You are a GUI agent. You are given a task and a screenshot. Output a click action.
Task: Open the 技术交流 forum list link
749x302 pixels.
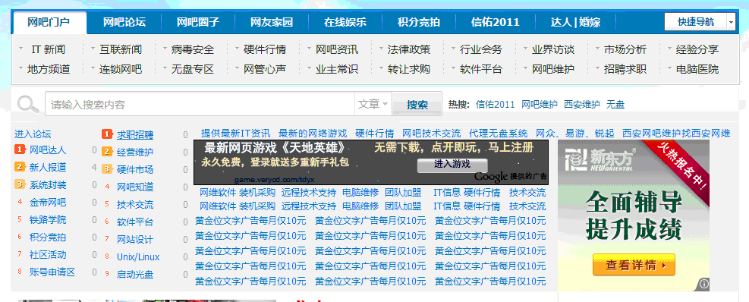click(135, 205)
